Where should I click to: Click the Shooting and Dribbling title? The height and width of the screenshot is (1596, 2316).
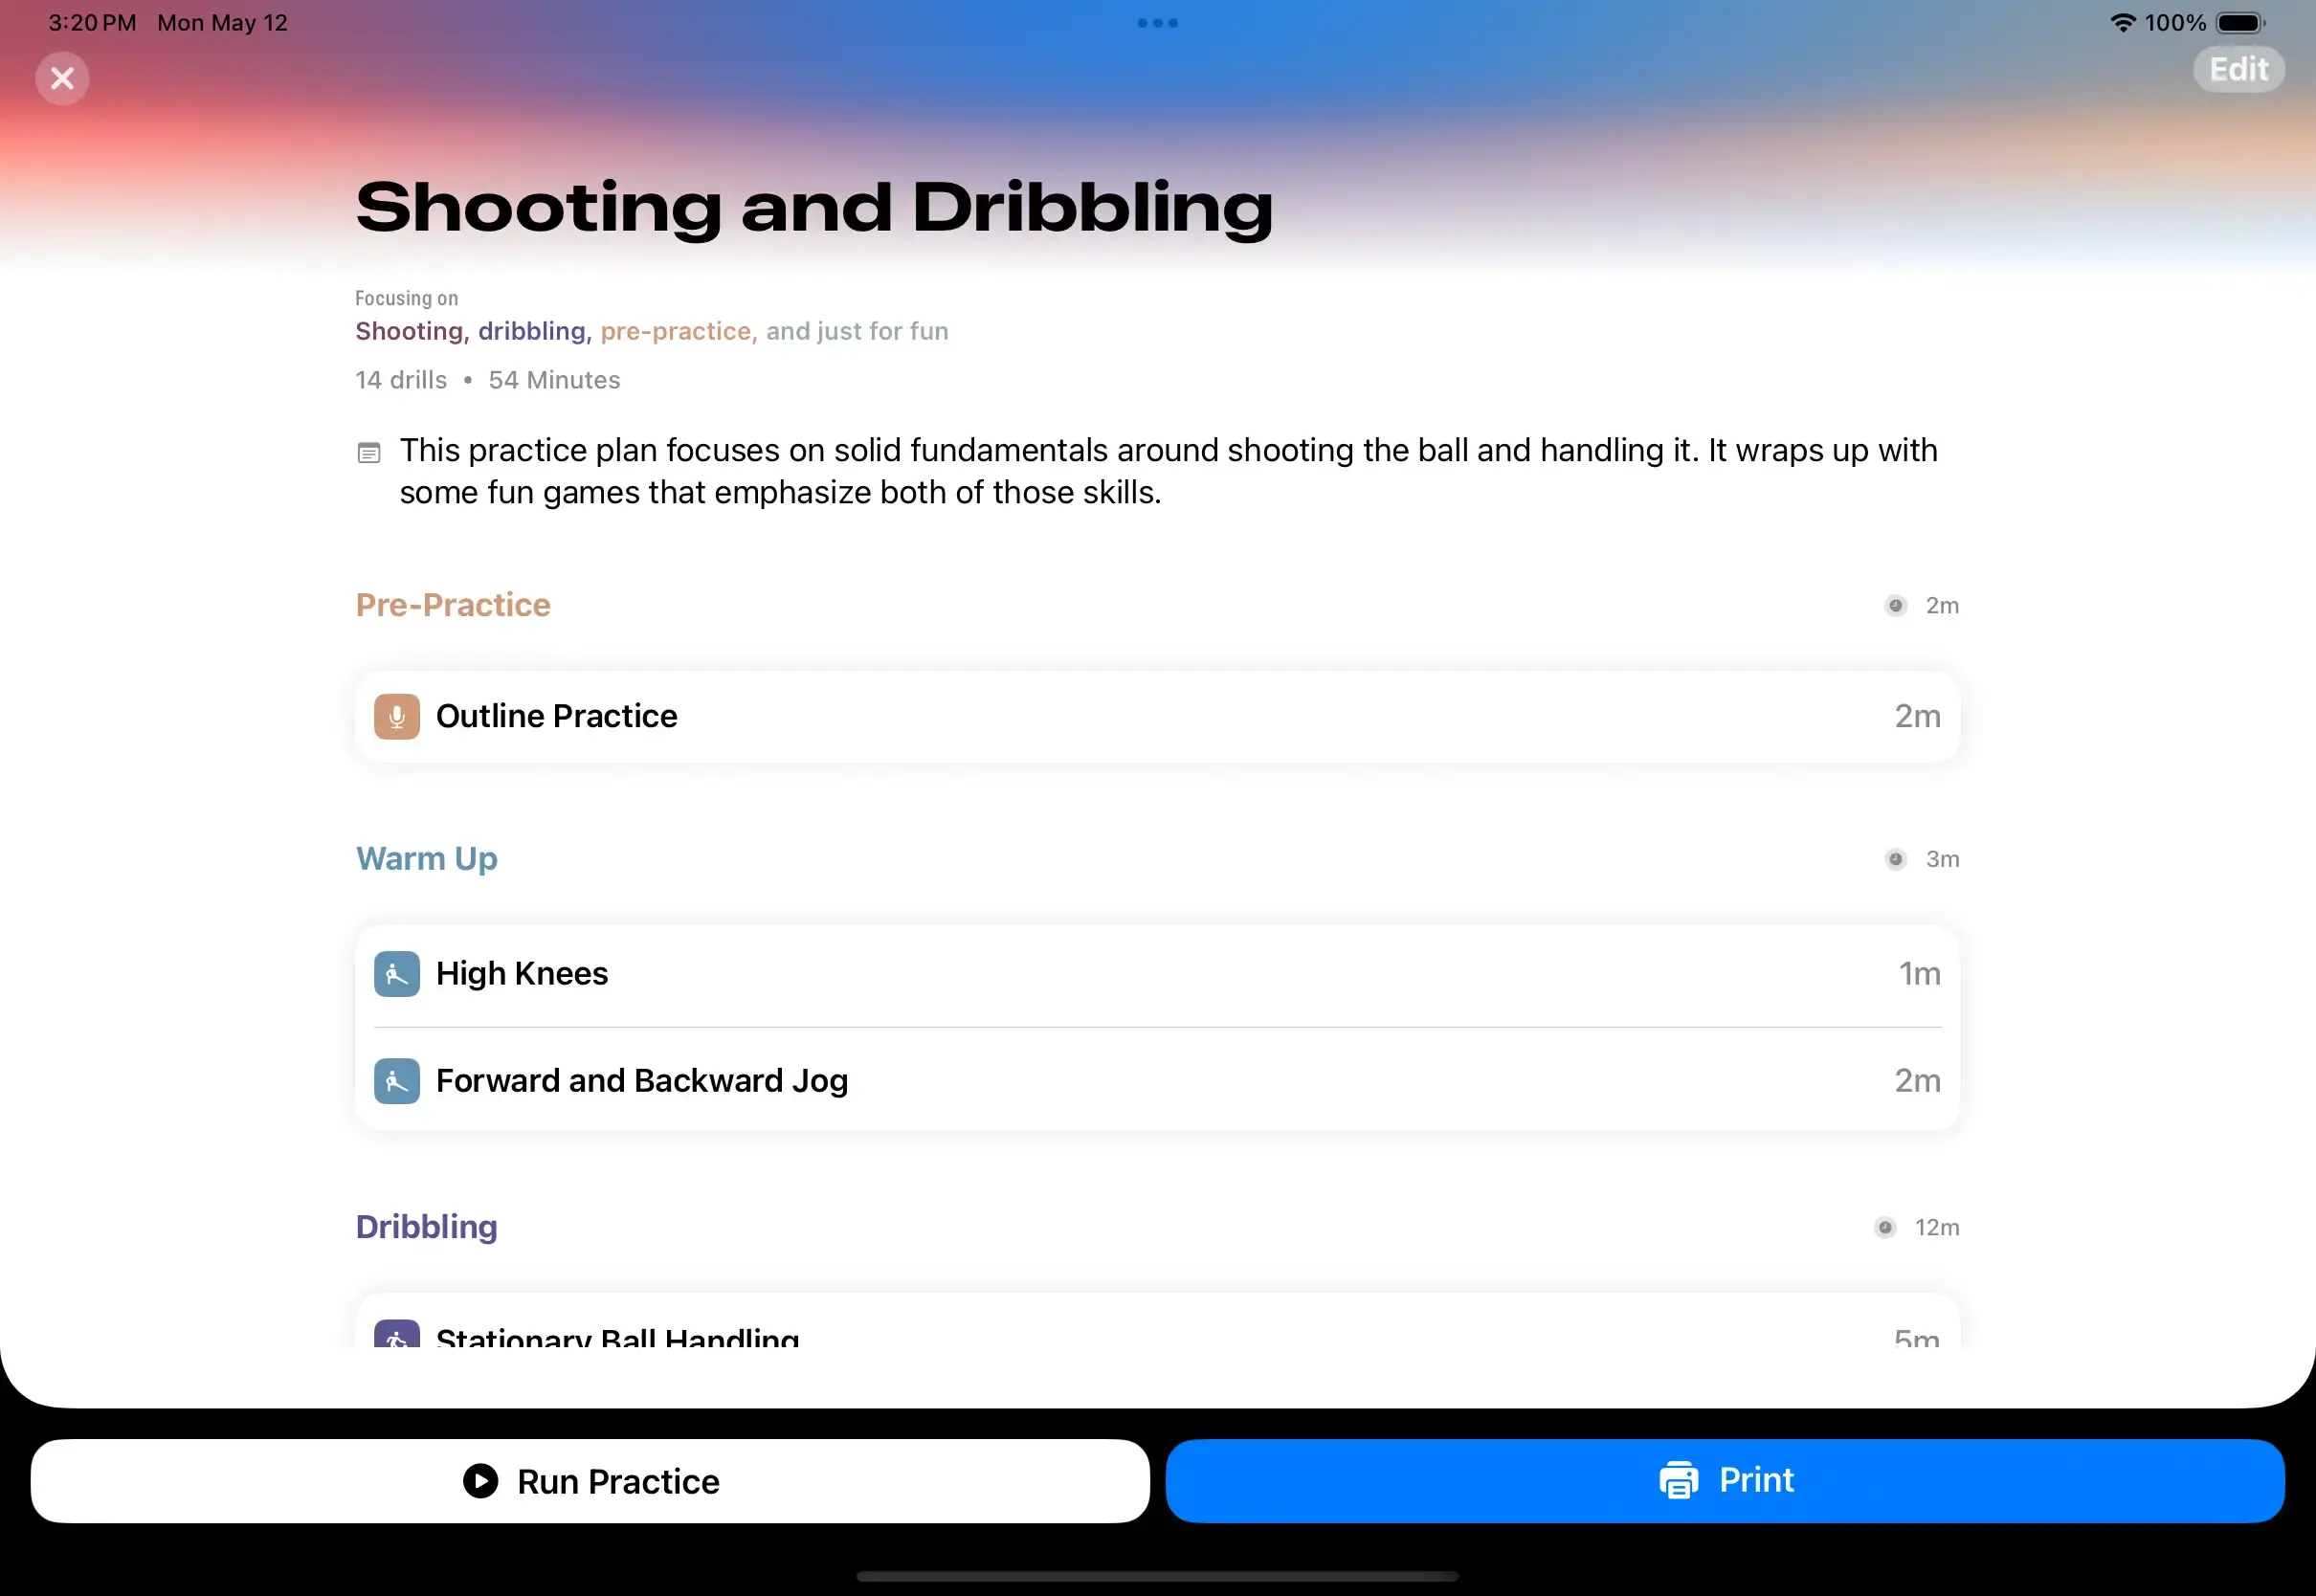click(814, 208)
